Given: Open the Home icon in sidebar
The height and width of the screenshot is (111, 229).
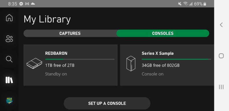Looking at the screenshot, I should (x=9, y=18).
